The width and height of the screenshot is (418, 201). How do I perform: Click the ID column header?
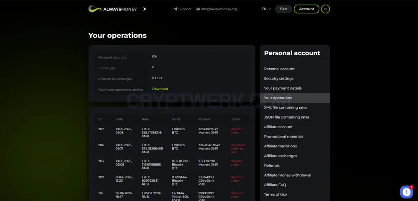[x=100, y=119]
